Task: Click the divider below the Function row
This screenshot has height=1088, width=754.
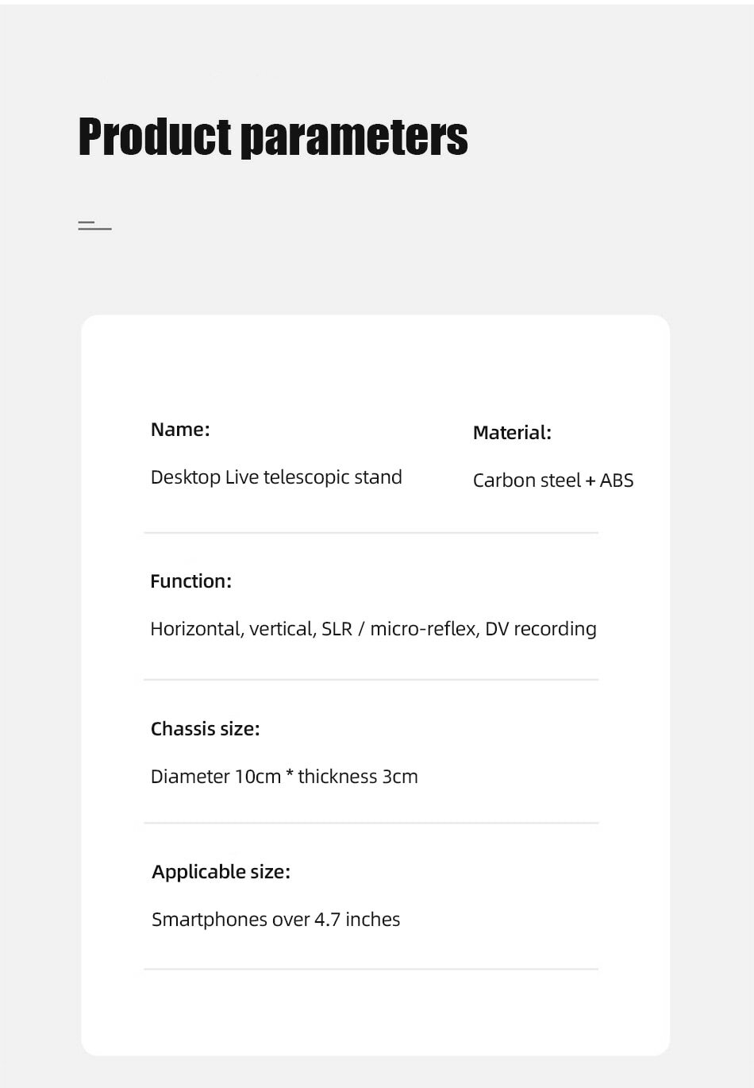Action: coord(371,680)
